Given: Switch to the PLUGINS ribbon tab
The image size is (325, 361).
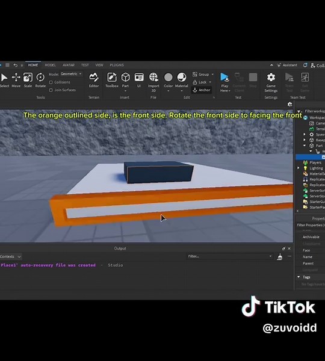Looking at the screenshot, I should [117, 65].
